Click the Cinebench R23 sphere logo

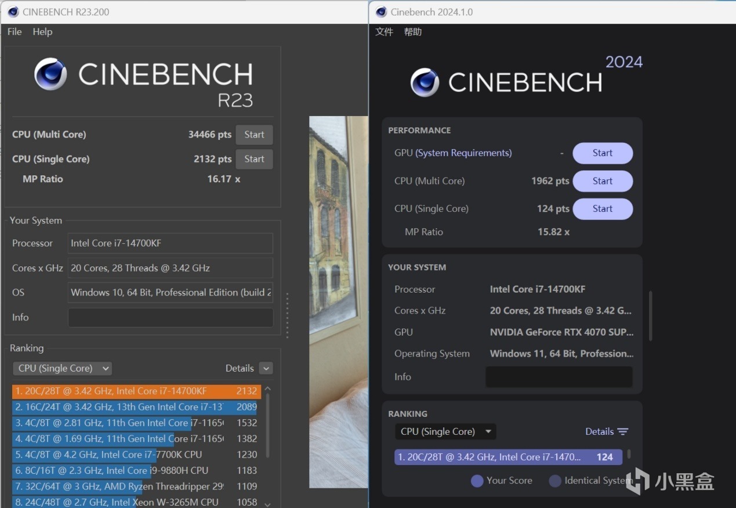(51, 74)
